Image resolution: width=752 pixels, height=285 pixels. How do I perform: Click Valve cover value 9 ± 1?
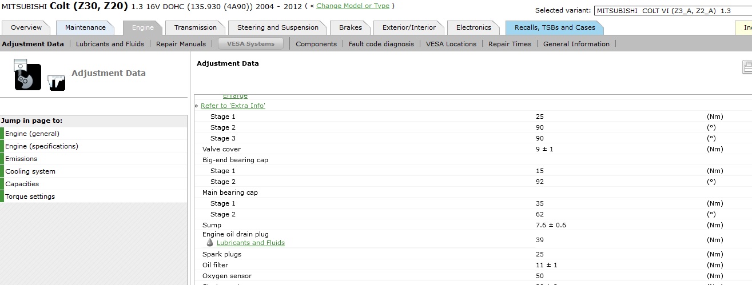pos(544,149)
